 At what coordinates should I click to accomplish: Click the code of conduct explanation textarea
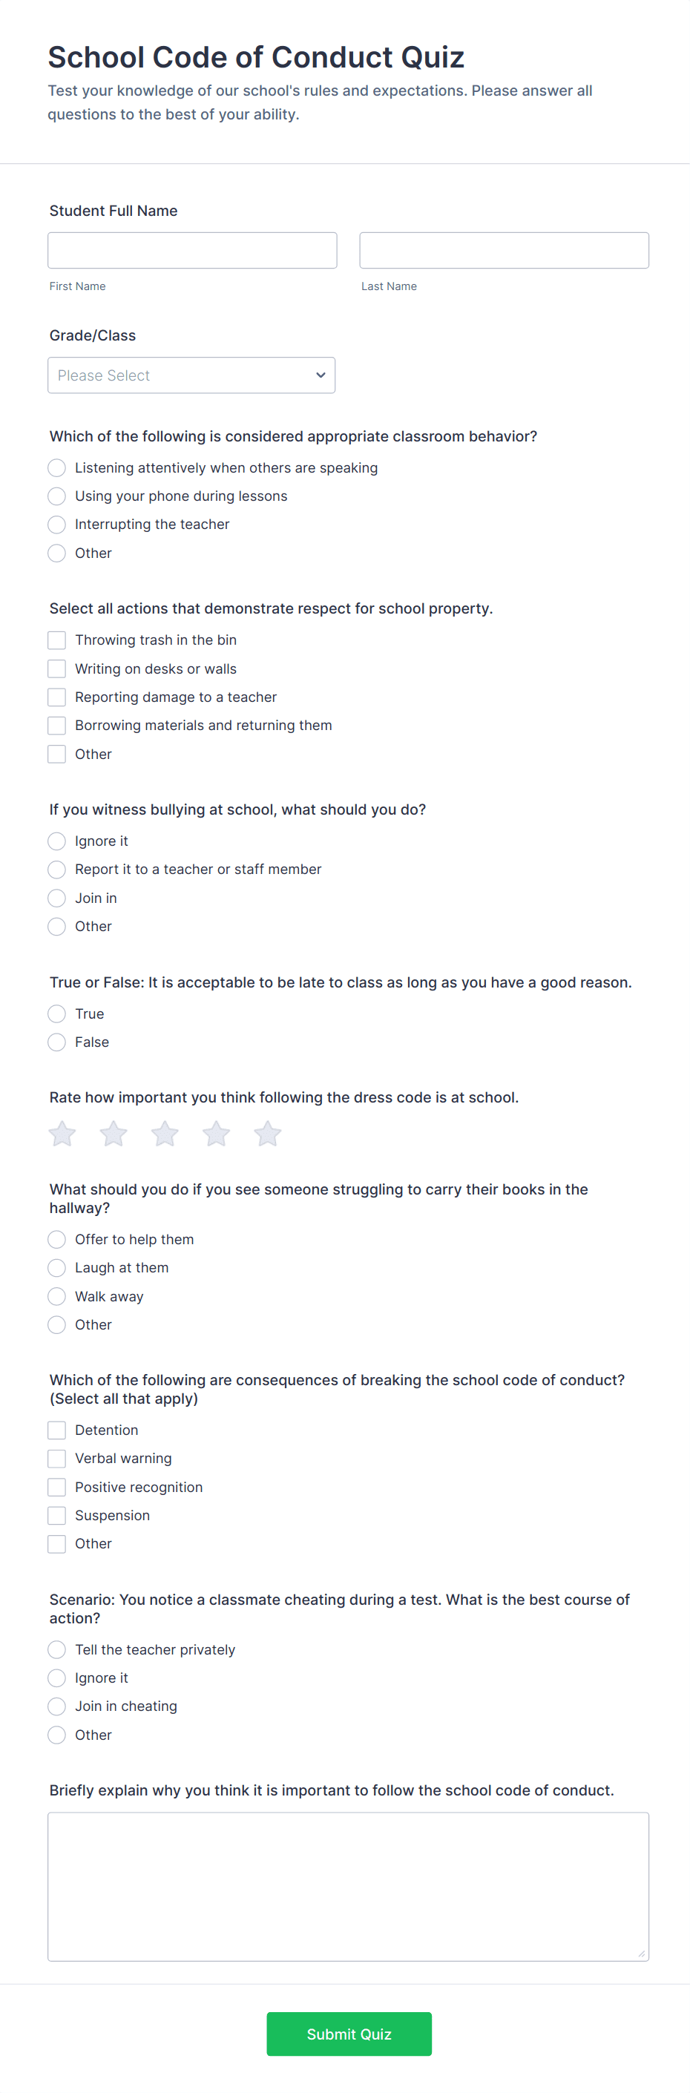click(x=348, y=1887)
